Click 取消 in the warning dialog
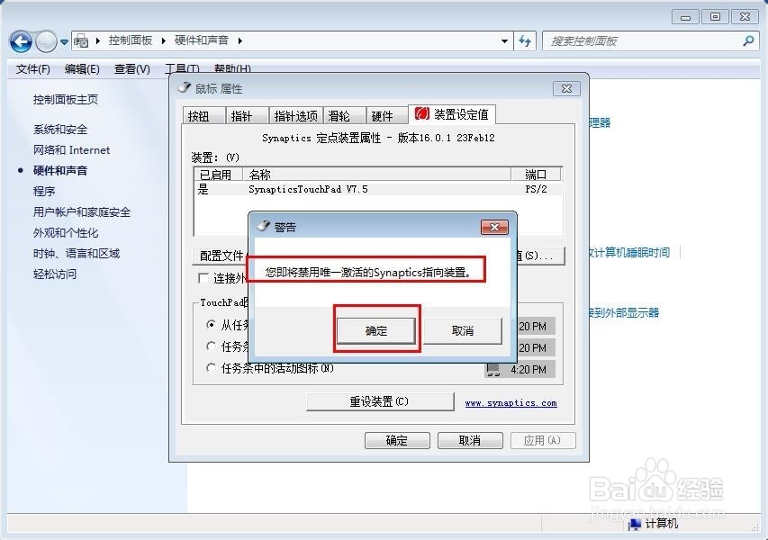Screen dimensions: 768x540 (463, 331)
